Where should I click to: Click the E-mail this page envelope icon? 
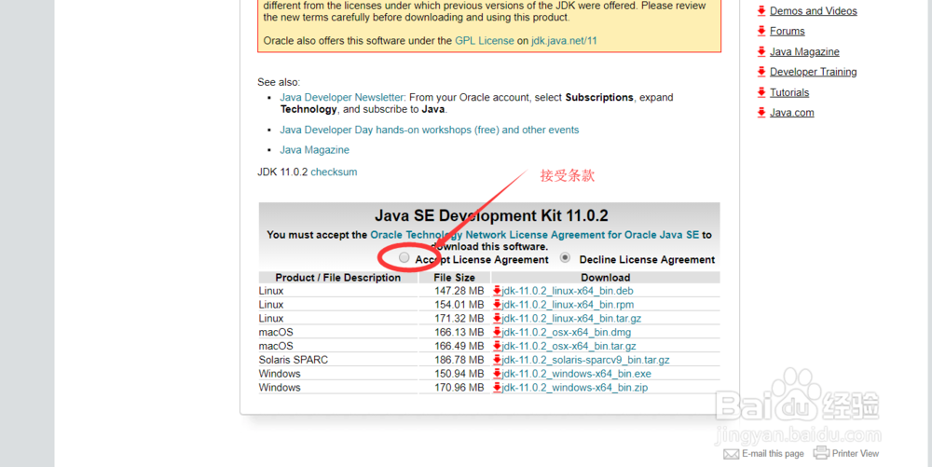[731, 454]
